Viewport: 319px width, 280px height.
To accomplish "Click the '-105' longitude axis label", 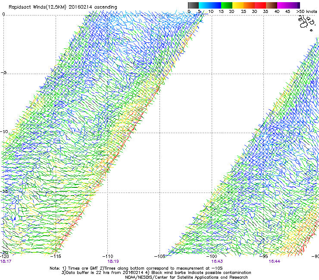I will [159, 256].
